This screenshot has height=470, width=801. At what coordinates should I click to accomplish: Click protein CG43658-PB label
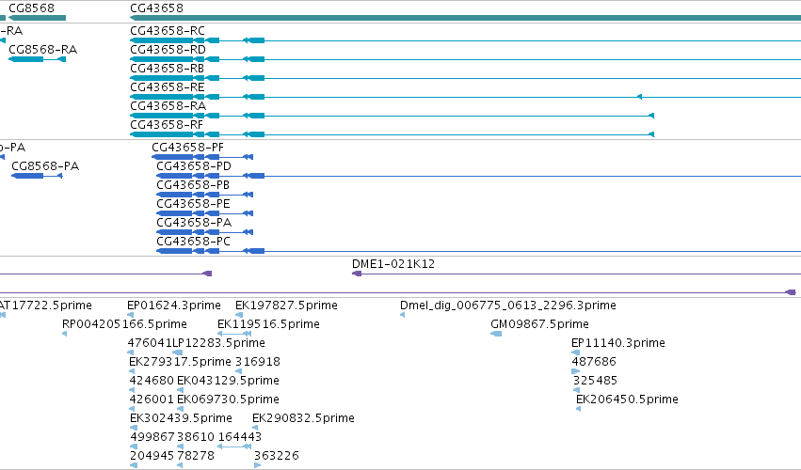[193, 185]
